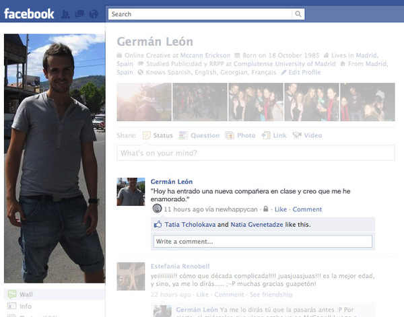The image size is (404, 317).
Task: Click the Edit Profile link
Action: click(304, 73)
